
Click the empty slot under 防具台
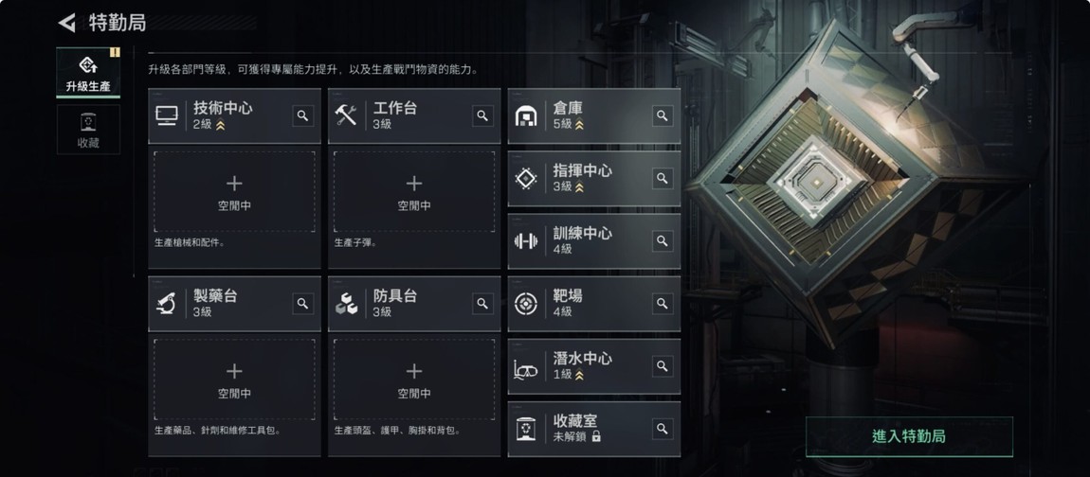tap(414, 380)
